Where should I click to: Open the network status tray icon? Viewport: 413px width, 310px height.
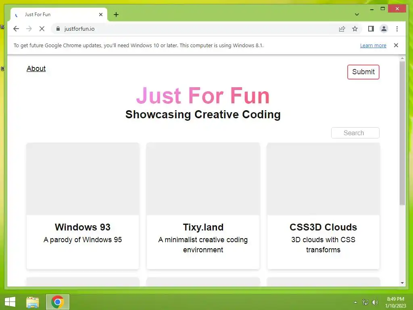[x=365, y=302]
